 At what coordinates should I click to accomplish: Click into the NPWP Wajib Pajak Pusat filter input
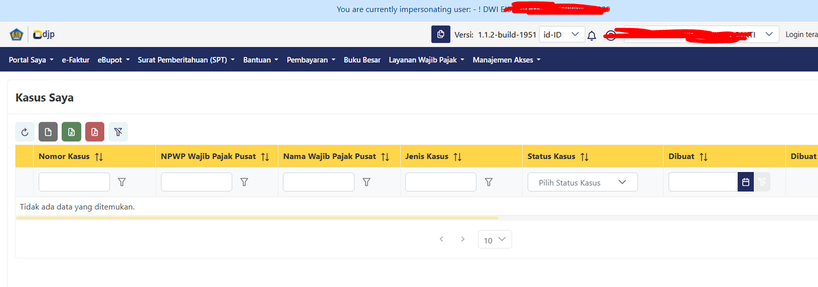pyautogui.click(x=196, y=182)
